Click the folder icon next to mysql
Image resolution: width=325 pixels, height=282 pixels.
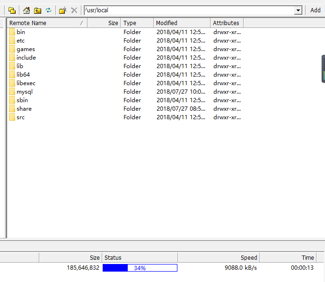(x=12, y=91)
